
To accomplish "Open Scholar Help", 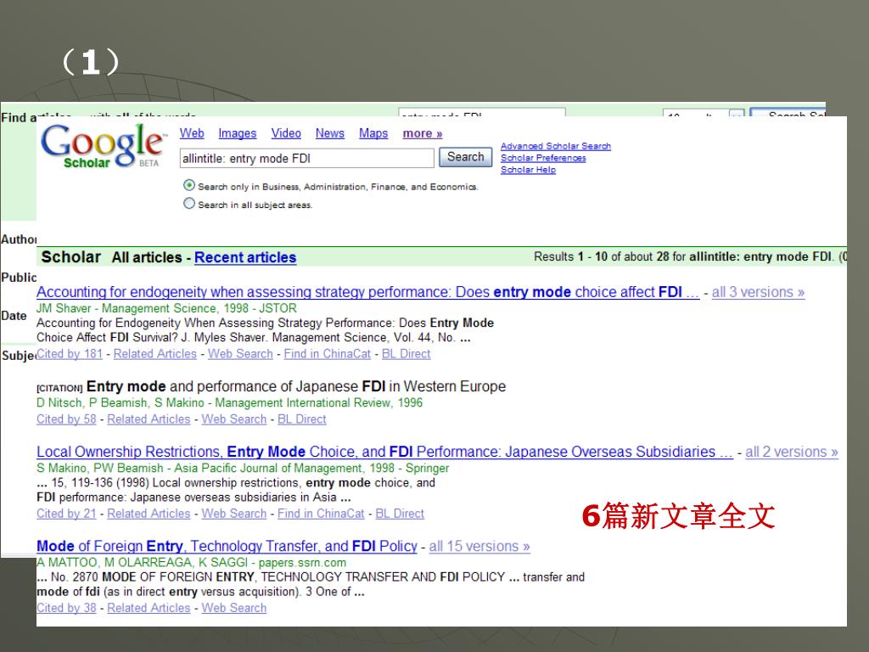I will pos(528,170).
